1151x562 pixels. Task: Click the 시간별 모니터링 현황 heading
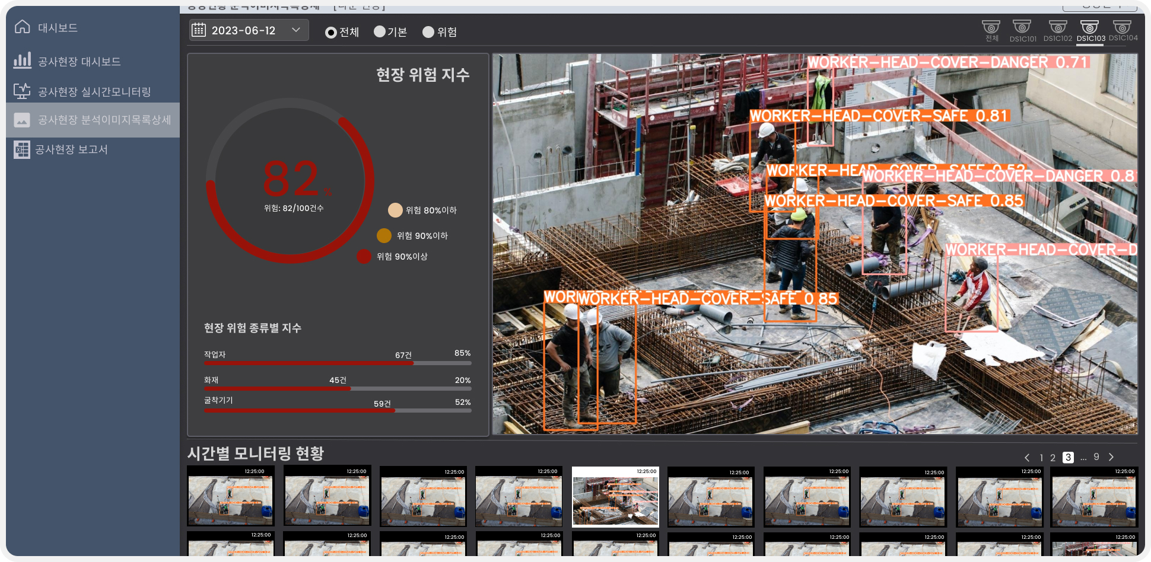click(256, 454)
